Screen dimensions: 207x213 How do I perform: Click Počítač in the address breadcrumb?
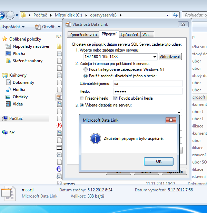pos(40,15)
